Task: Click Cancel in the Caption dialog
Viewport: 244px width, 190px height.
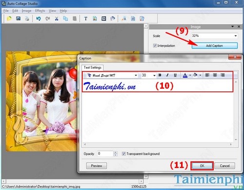Action: [224, 166]
